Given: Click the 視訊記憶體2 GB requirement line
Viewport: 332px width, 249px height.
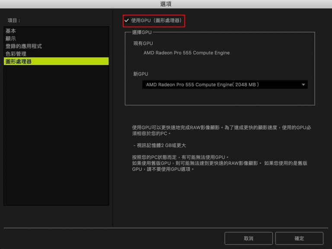Looking at the screenshot, I should [x=160, y=146].
